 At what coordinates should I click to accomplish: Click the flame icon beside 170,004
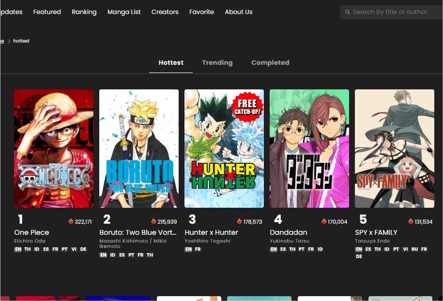pyautogui.click(x=324, y=221)
